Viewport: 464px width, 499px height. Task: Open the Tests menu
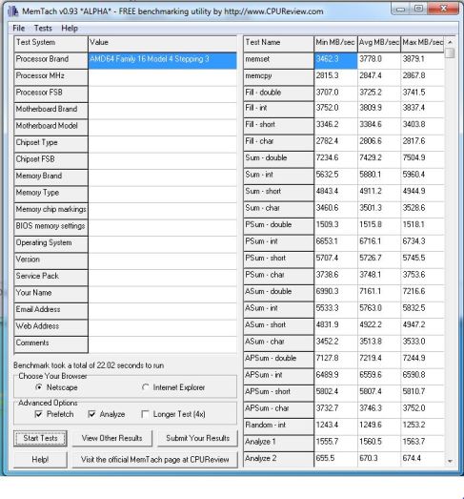(43, 28)
